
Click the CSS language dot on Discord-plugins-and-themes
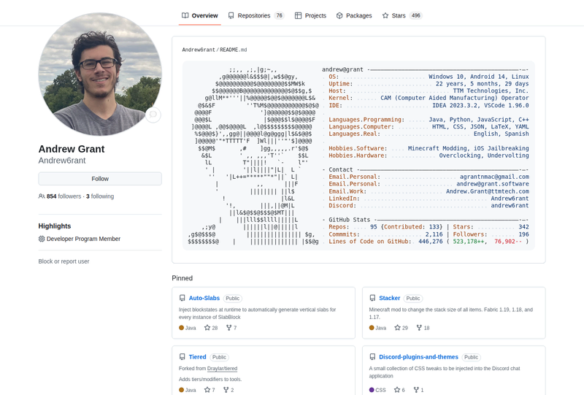tap(372, 390)
